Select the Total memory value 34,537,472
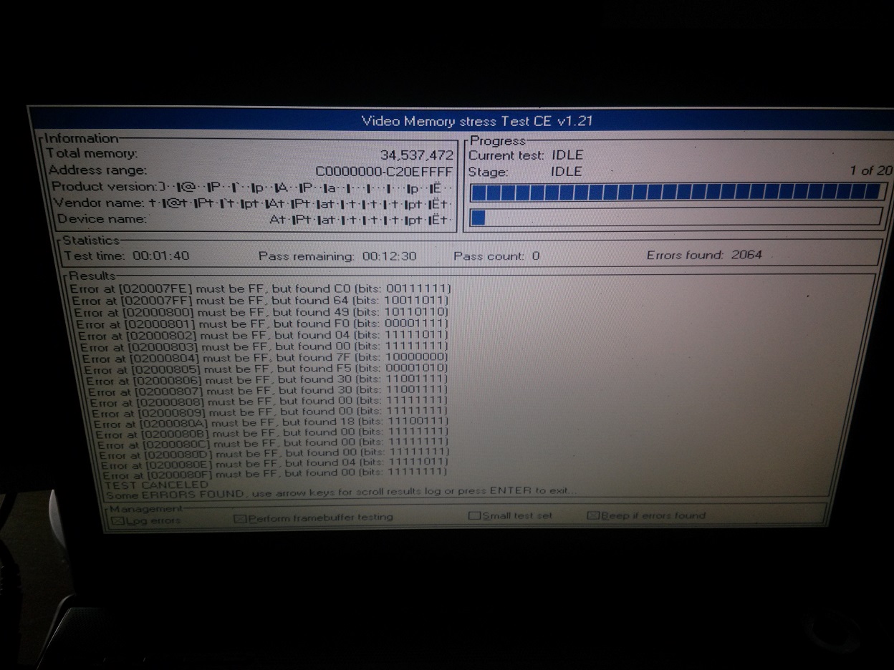The height and width of the screenshot is (670, 894). coord(416,155)
